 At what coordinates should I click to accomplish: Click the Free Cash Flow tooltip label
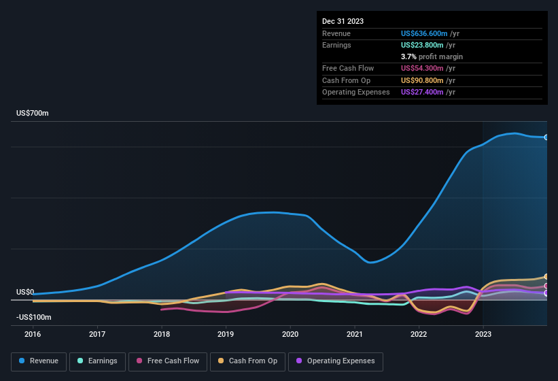point(348,68)
